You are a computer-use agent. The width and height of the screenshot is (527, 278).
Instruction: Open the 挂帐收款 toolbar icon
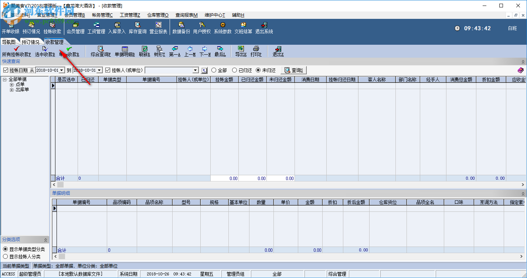(52, 28)
